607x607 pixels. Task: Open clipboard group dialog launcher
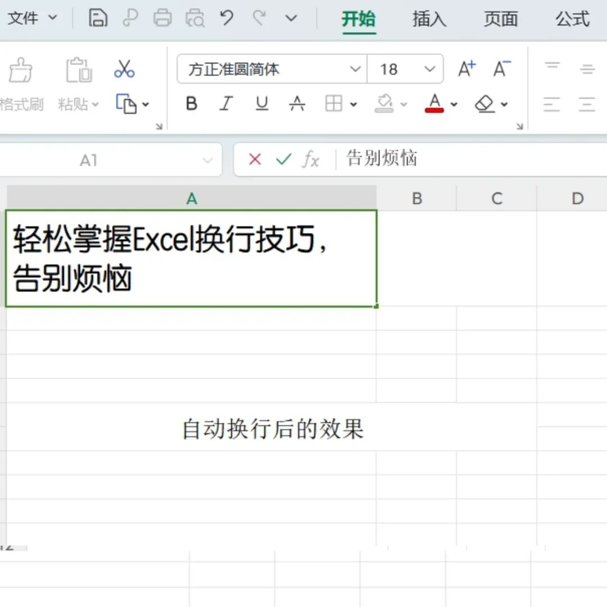tap(159, 126)
